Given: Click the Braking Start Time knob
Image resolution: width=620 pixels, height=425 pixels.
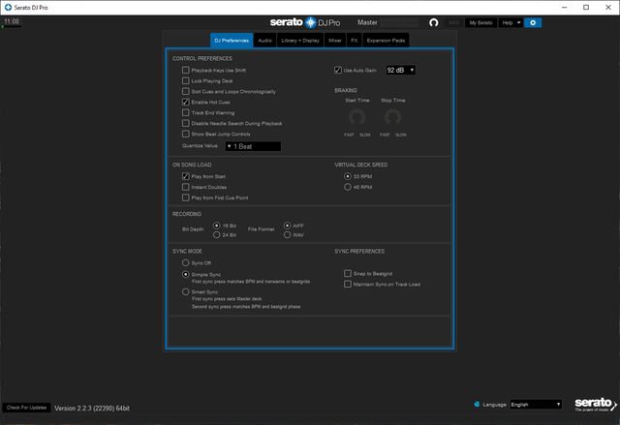Looking at the screenshot, I should click(357, 116).
